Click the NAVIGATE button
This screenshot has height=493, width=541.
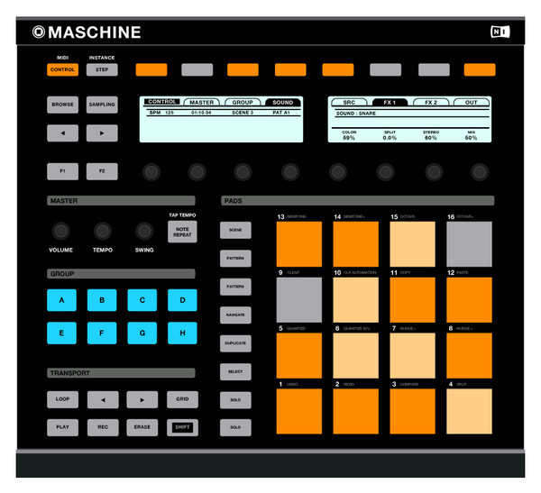pos(235,315)
